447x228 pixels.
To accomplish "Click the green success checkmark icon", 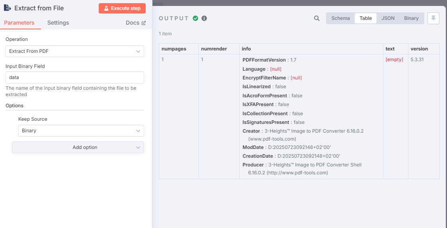I will coord(195,18).
